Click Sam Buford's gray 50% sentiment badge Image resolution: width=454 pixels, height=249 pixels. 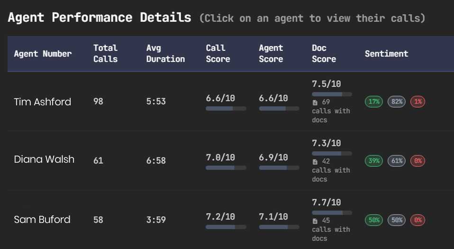pos(397,220)
